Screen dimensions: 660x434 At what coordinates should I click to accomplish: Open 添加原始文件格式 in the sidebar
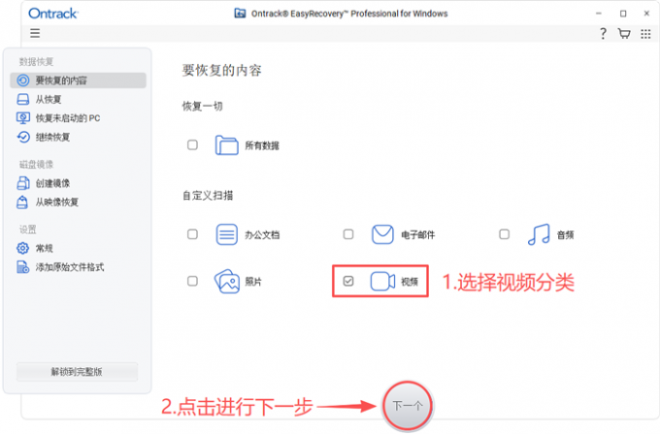click(x=79, y=267)
